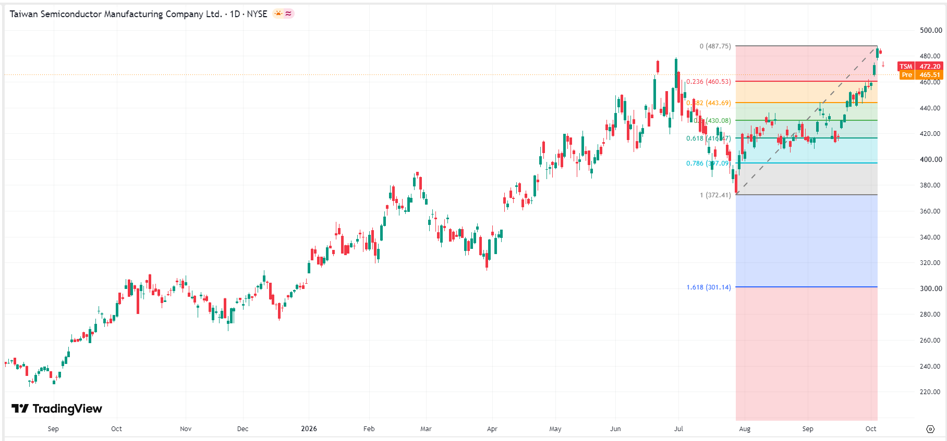Click the 440.00 price axis label
The height and width of the screenshot is (441, 947).
click(931, 108)
